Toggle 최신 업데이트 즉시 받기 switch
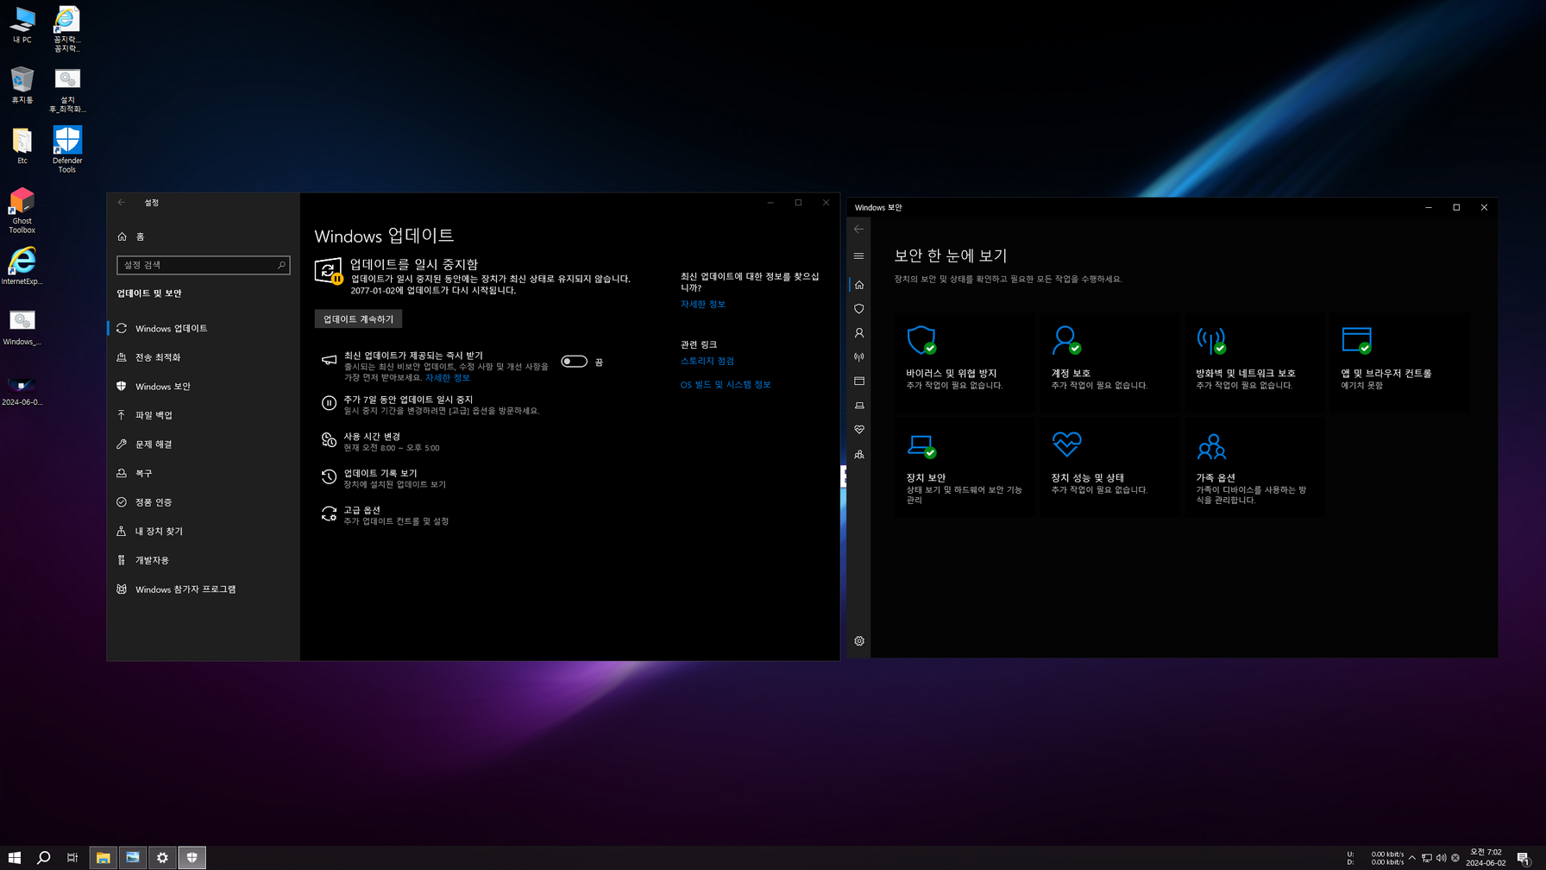1546x870 pixels. (574, 362)
